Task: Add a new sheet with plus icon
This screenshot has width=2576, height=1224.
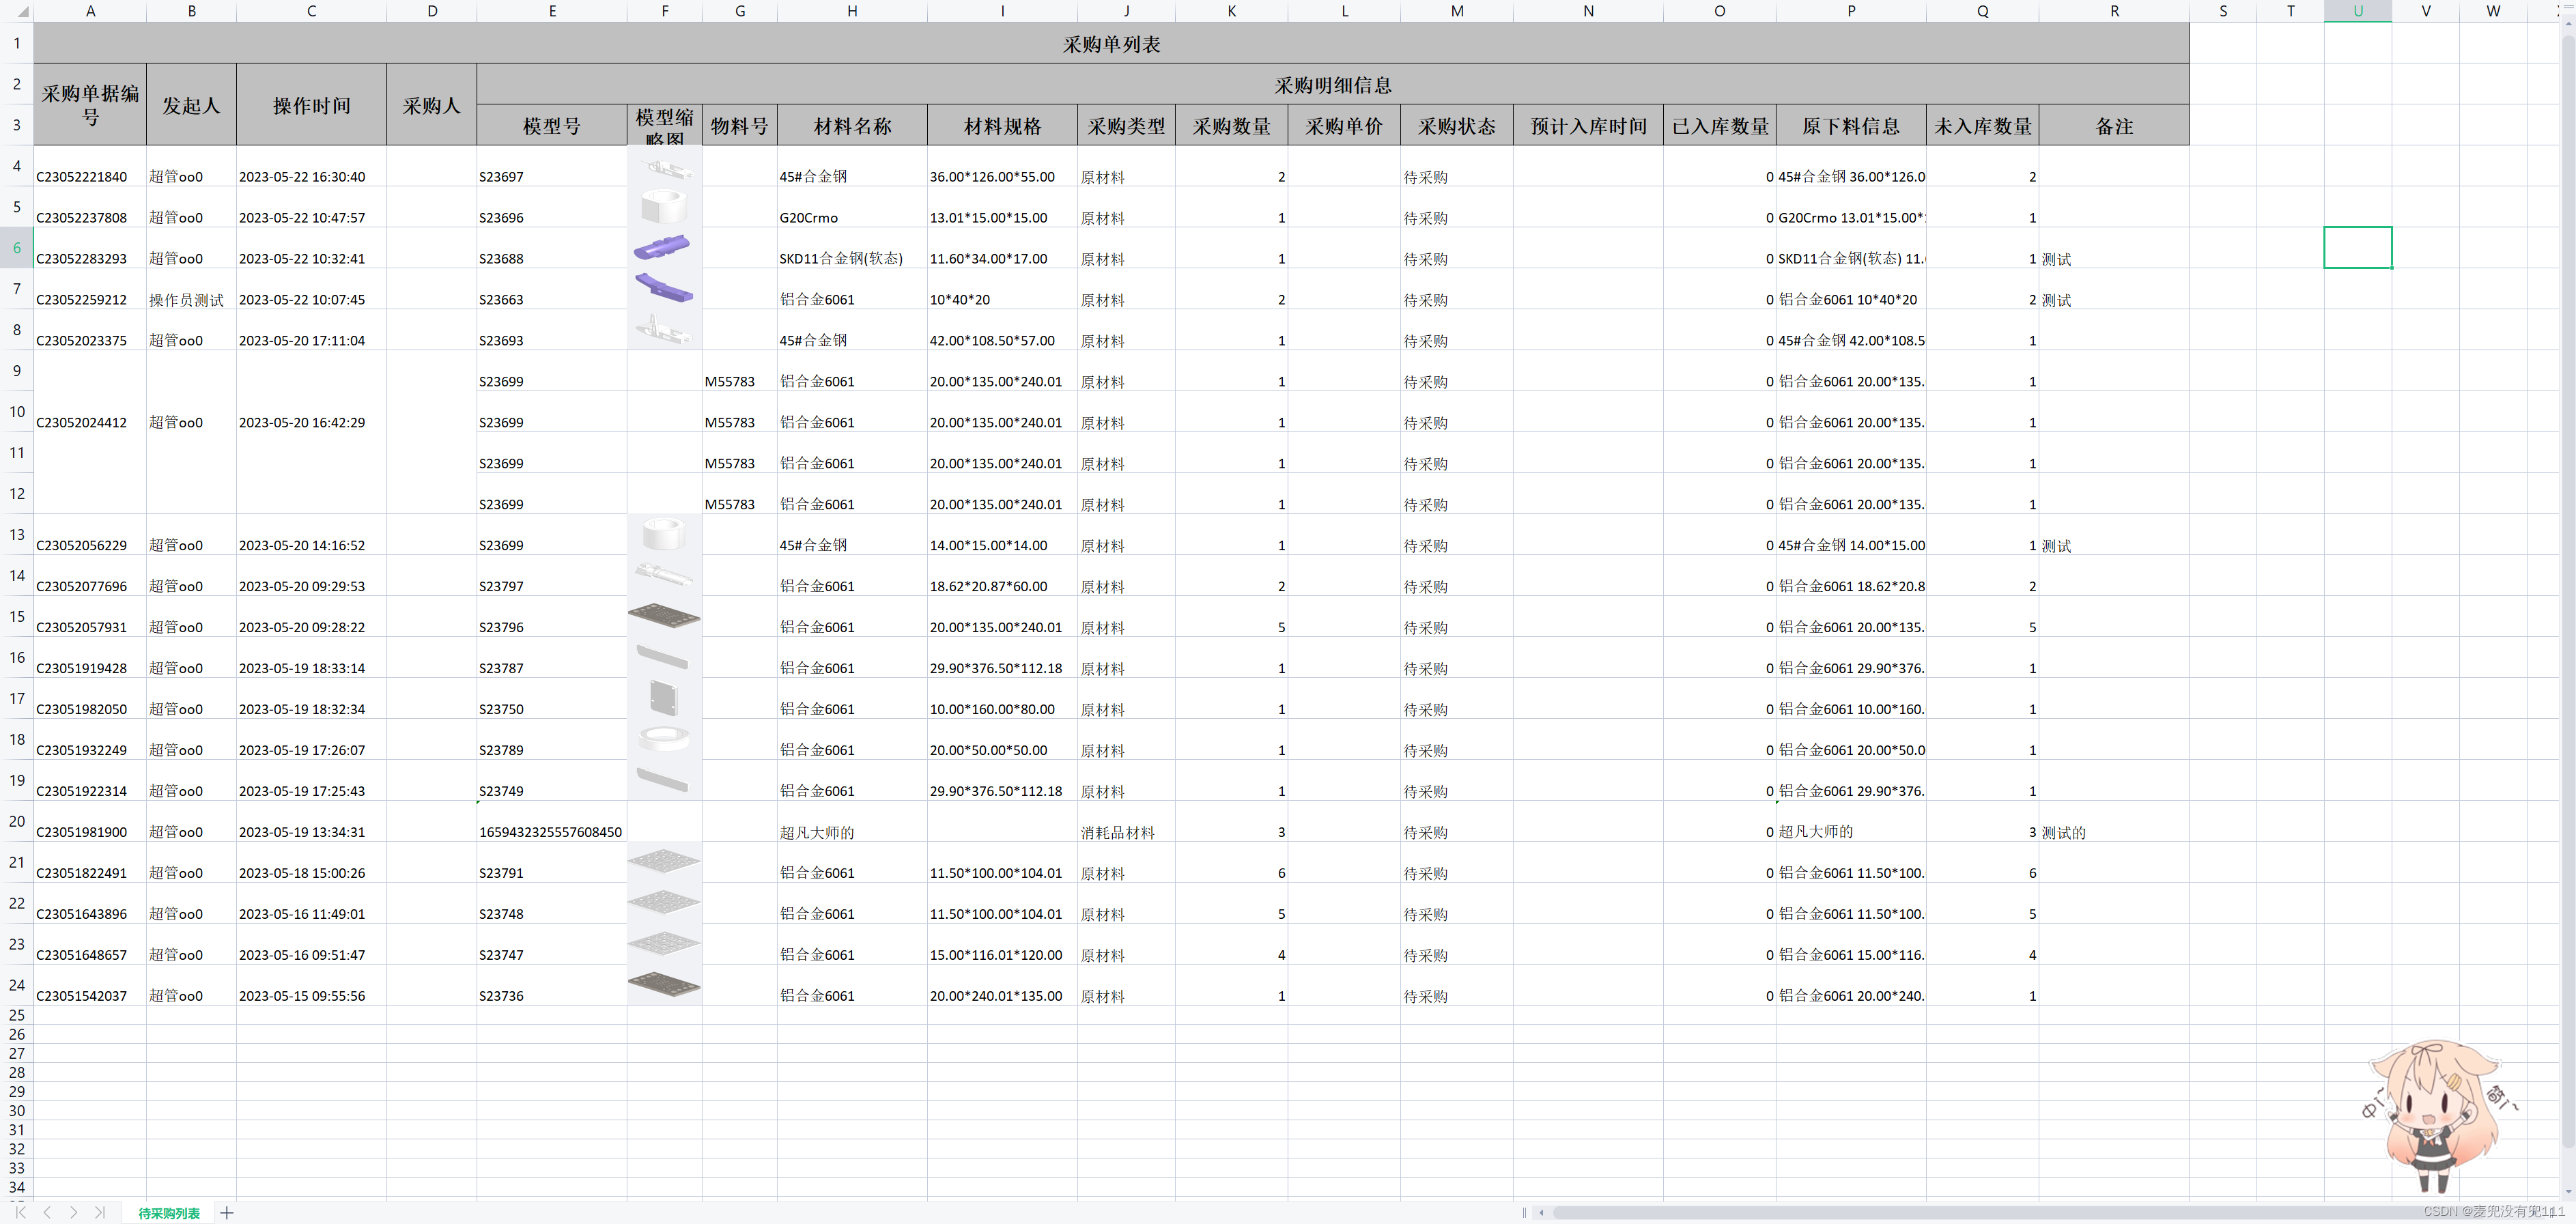Action: 227,1213
